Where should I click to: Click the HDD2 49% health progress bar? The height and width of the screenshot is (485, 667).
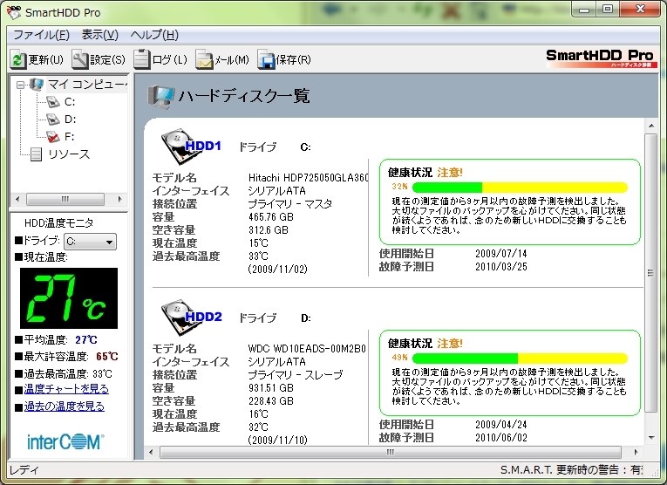coord(521,358)
